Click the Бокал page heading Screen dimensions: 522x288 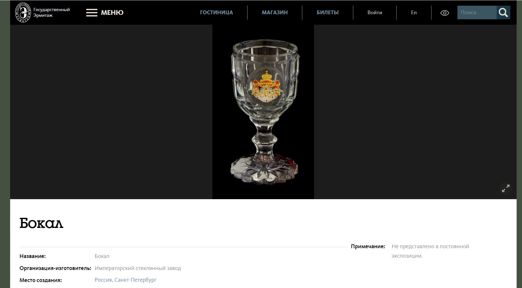41,223
